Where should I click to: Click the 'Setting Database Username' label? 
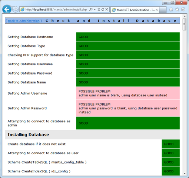point(30,64)
